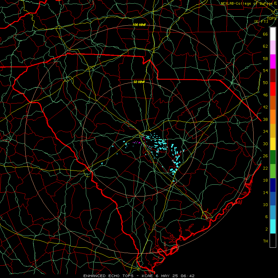Click the legend value '54'
This screenshot has height=278, width=278.
coord(265,70)
